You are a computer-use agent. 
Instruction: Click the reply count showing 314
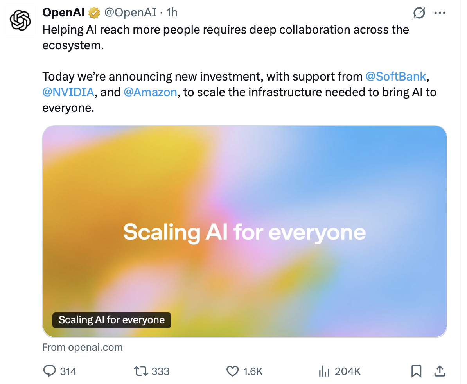(67, 371)
